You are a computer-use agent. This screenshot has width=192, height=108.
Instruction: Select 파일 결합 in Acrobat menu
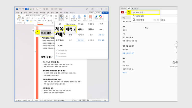click(x=146, y=16)
